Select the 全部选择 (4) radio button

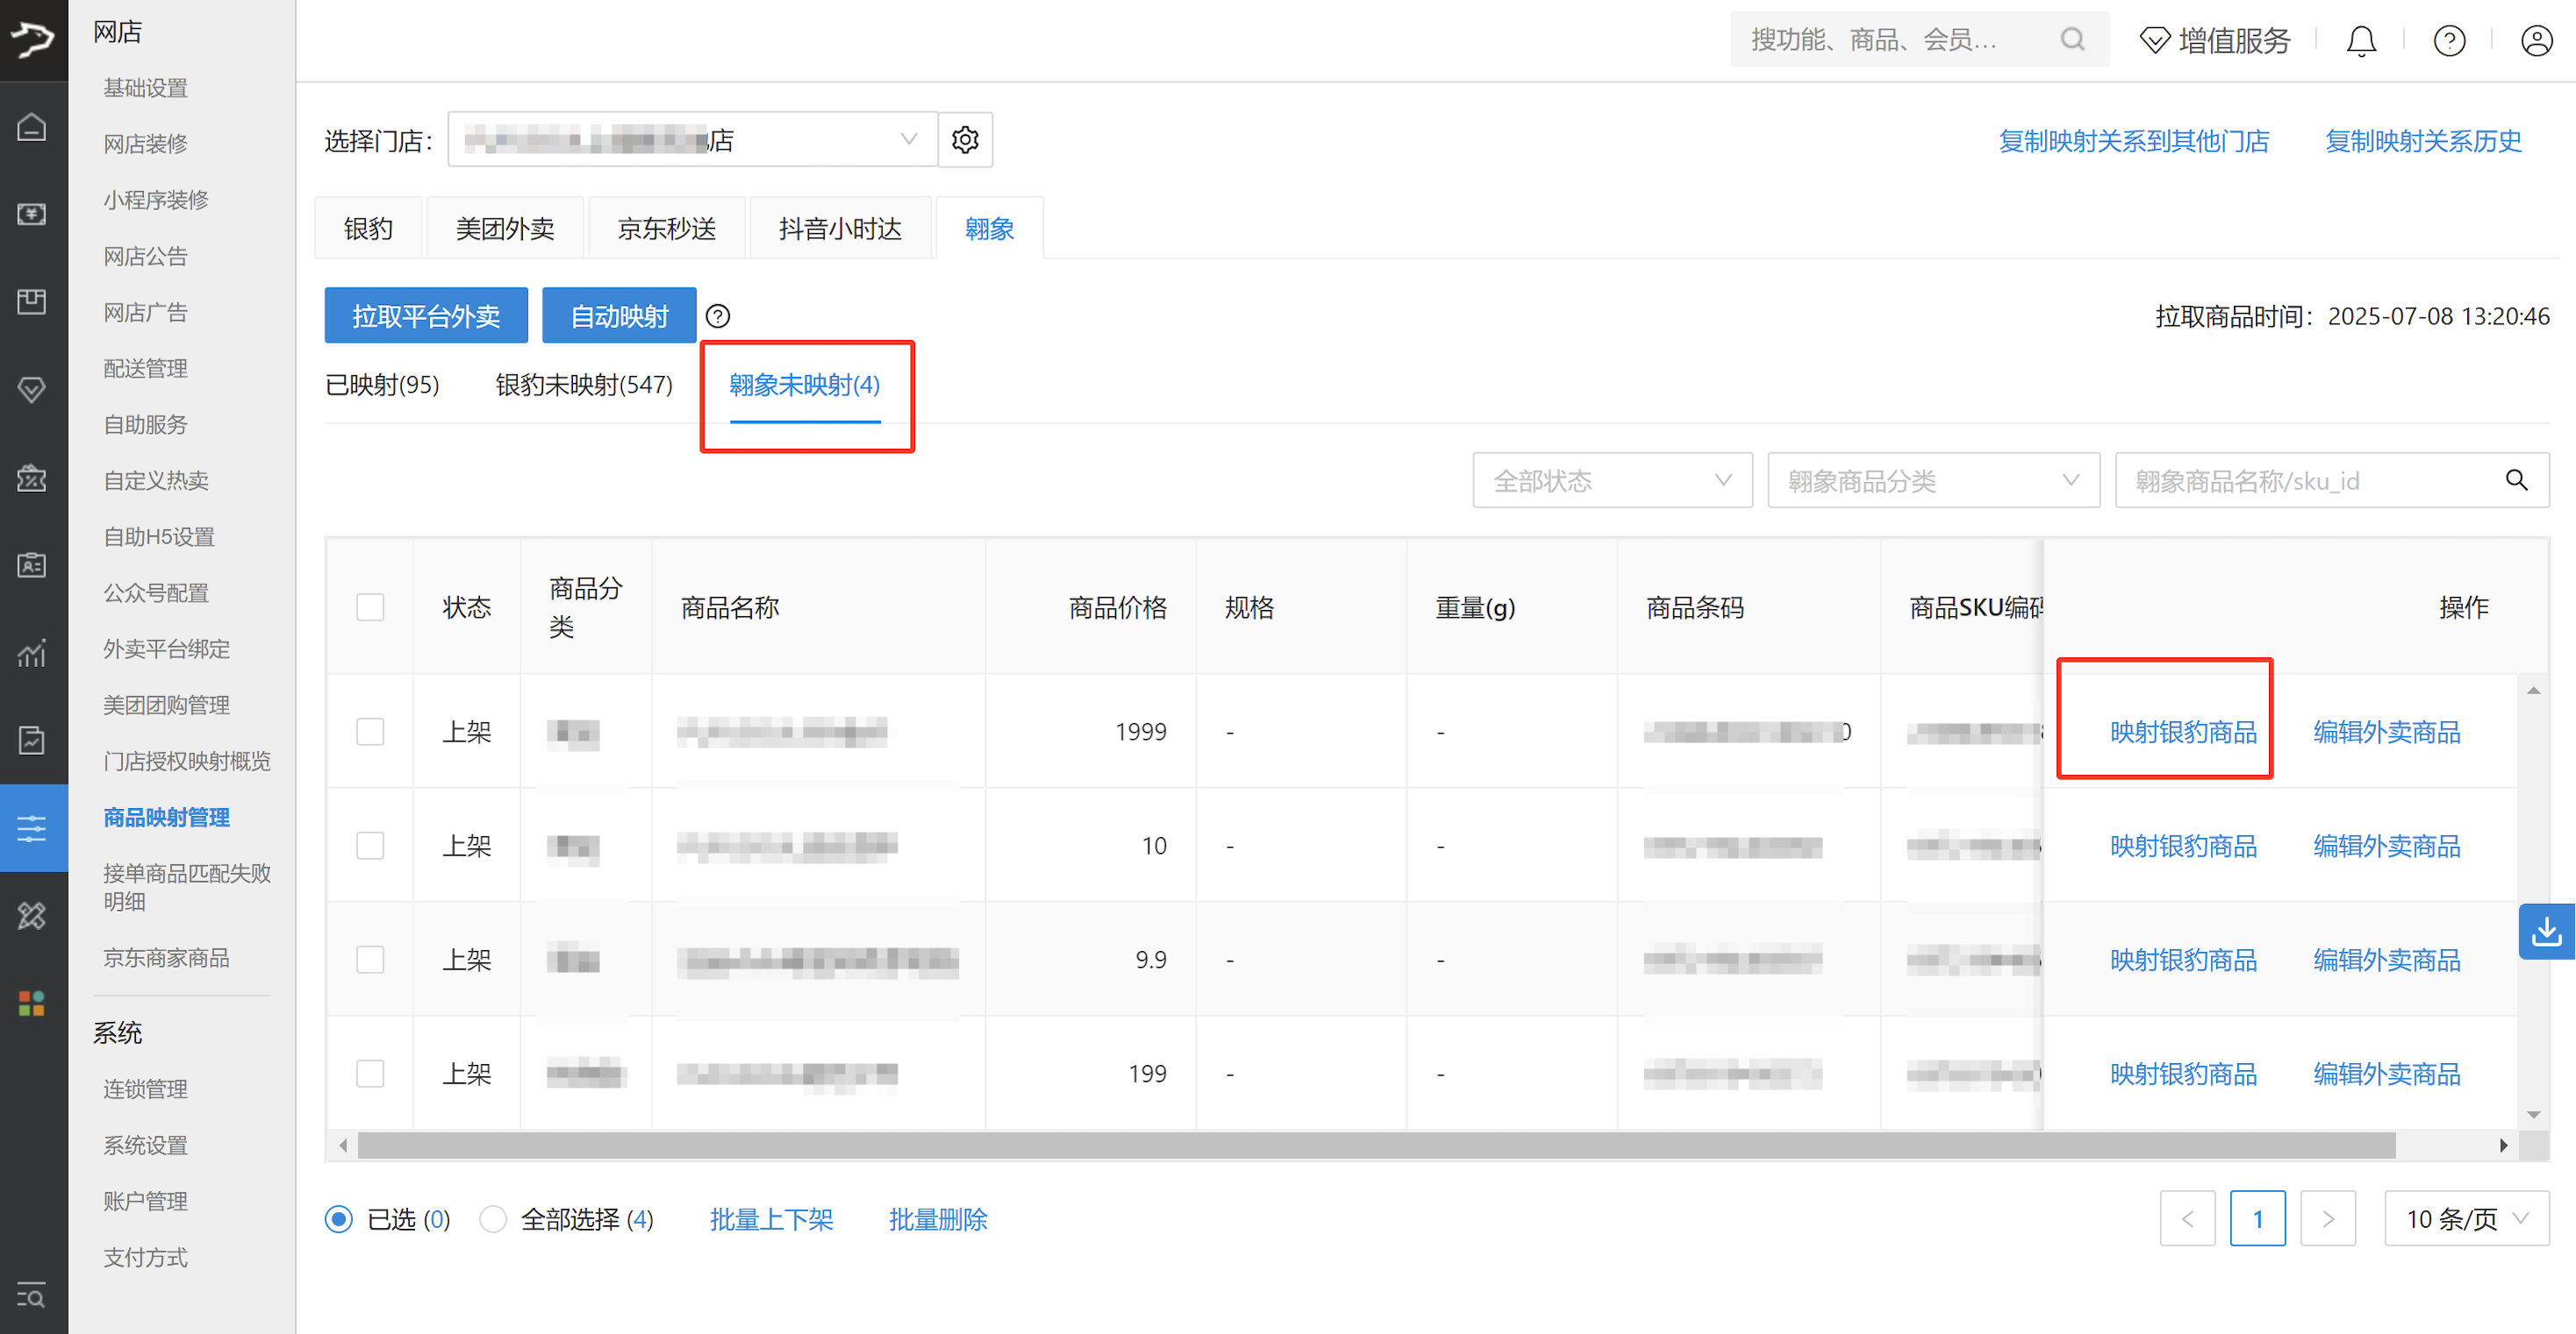[x=493, y=1219]
